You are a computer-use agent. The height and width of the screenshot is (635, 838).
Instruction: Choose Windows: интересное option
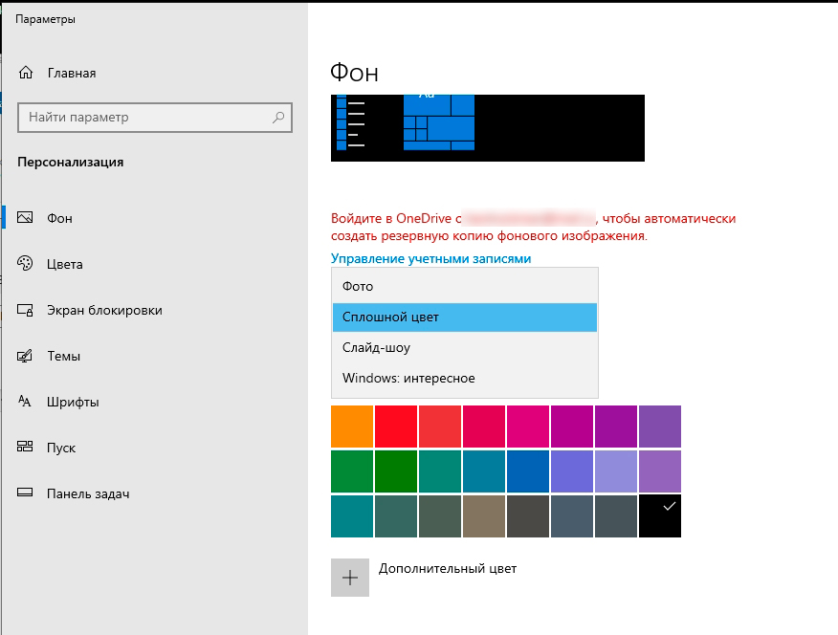(x=464, y=378)
